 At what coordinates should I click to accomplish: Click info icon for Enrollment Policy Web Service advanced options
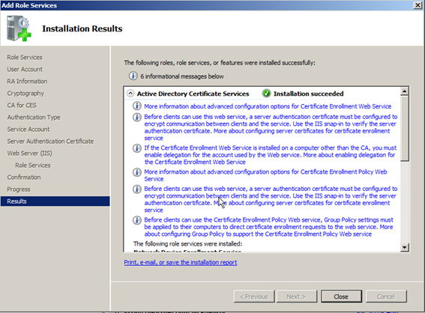pyautogui.click(x=137, y=172)
